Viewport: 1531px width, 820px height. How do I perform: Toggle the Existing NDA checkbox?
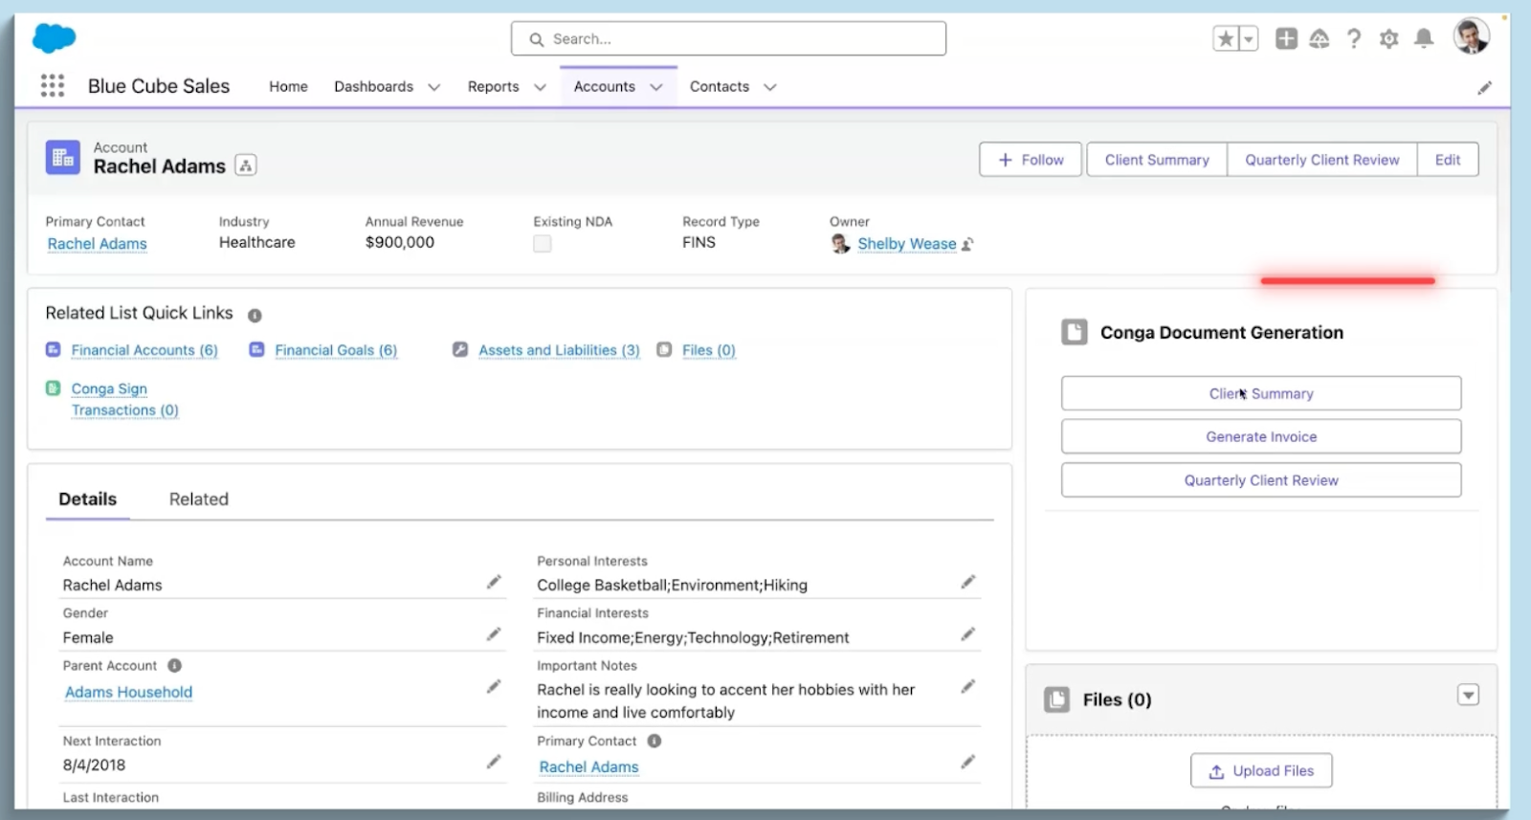(x=543, y=244)
